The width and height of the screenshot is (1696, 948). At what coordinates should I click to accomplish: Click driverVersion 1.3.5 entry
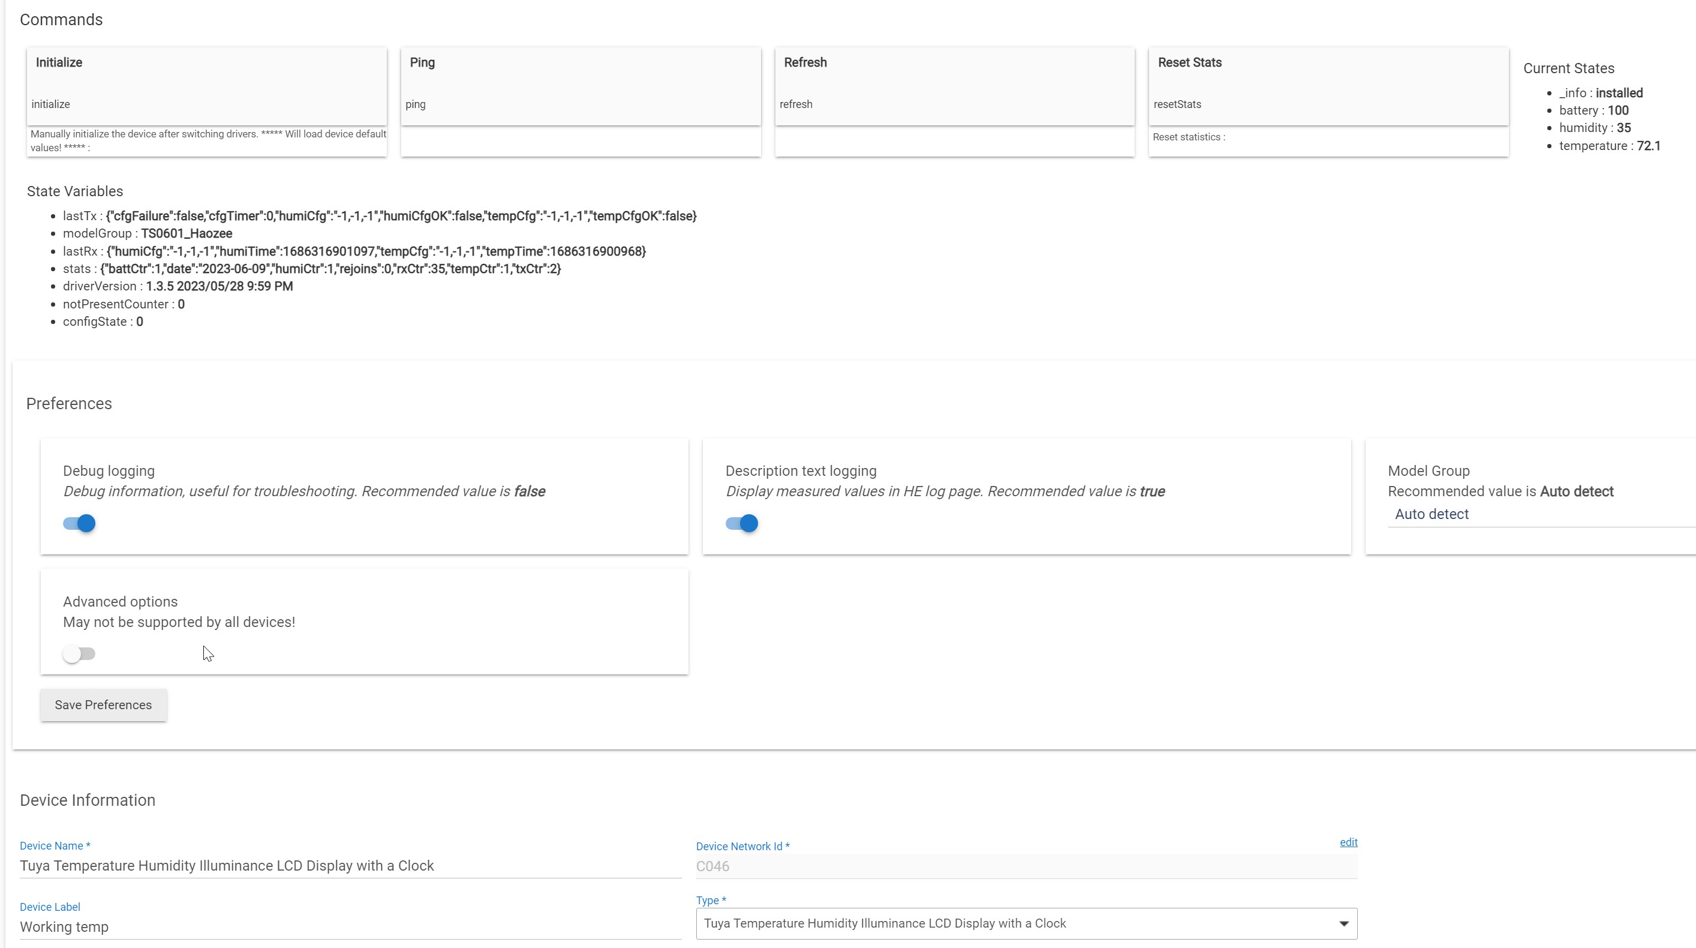[x=178, y=286]
